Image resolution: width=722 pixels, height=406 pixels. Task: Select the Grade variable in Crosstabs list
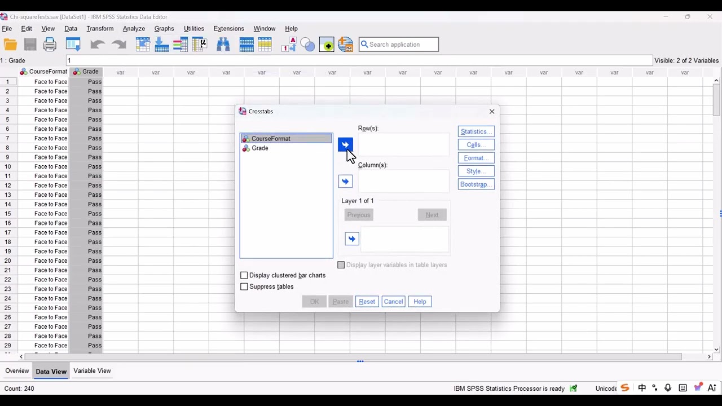286,148
